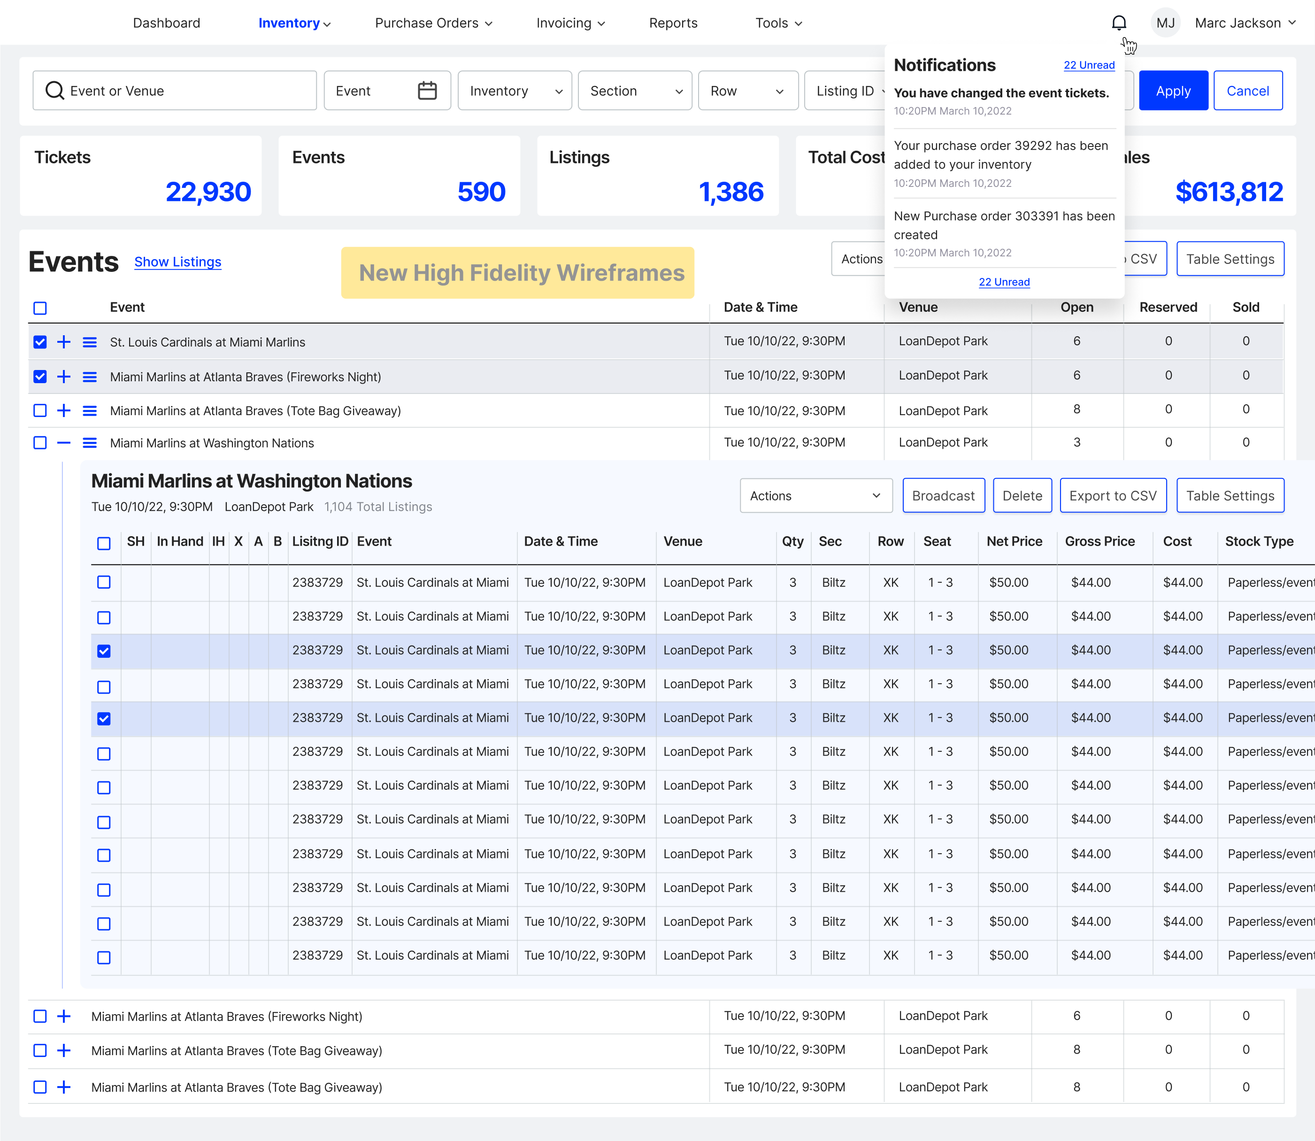Click the calendar icon in Event field
The width and height of the screenshot is (1315, 1141).
click(427, 91)
